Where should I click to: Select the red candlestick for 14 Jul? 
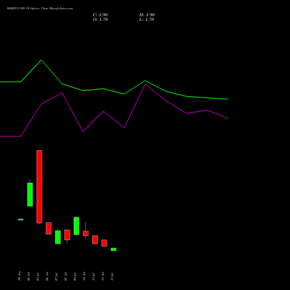click(104, 243)
